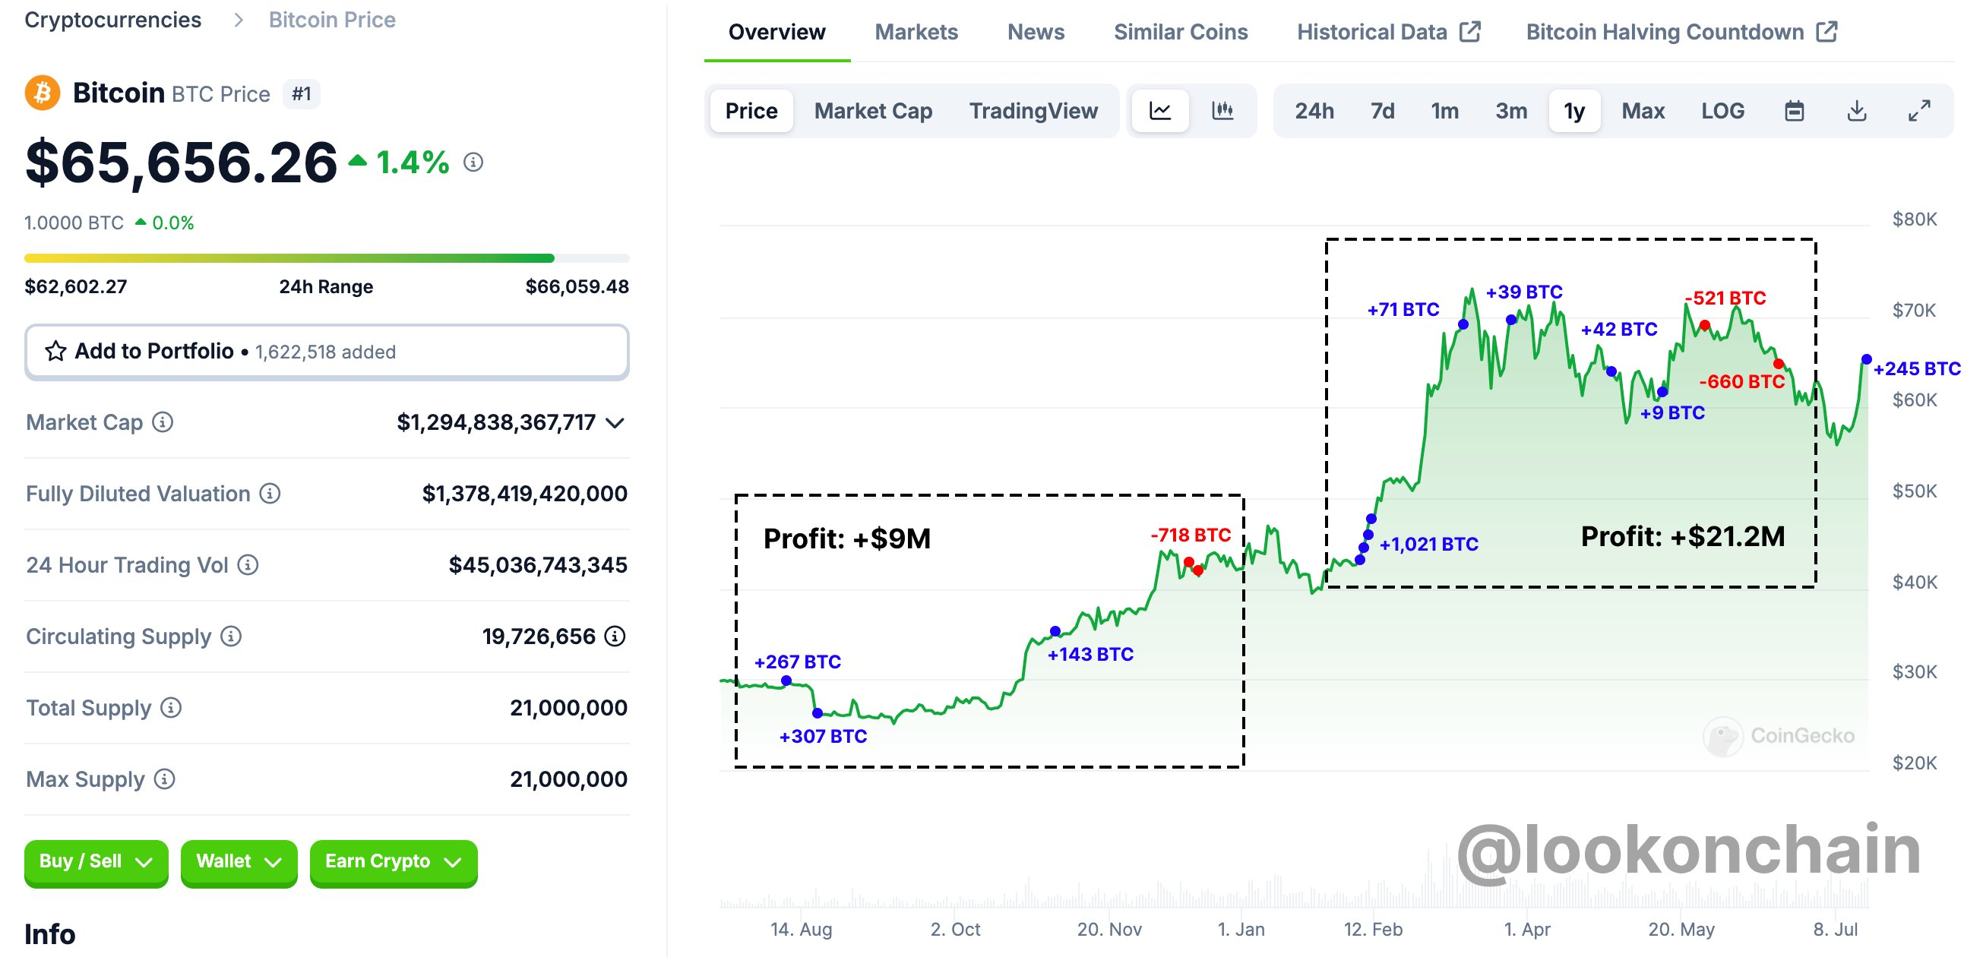Open the Earn Crypto dropdown
The image size is (1983, 957).
tap(393, 861)
